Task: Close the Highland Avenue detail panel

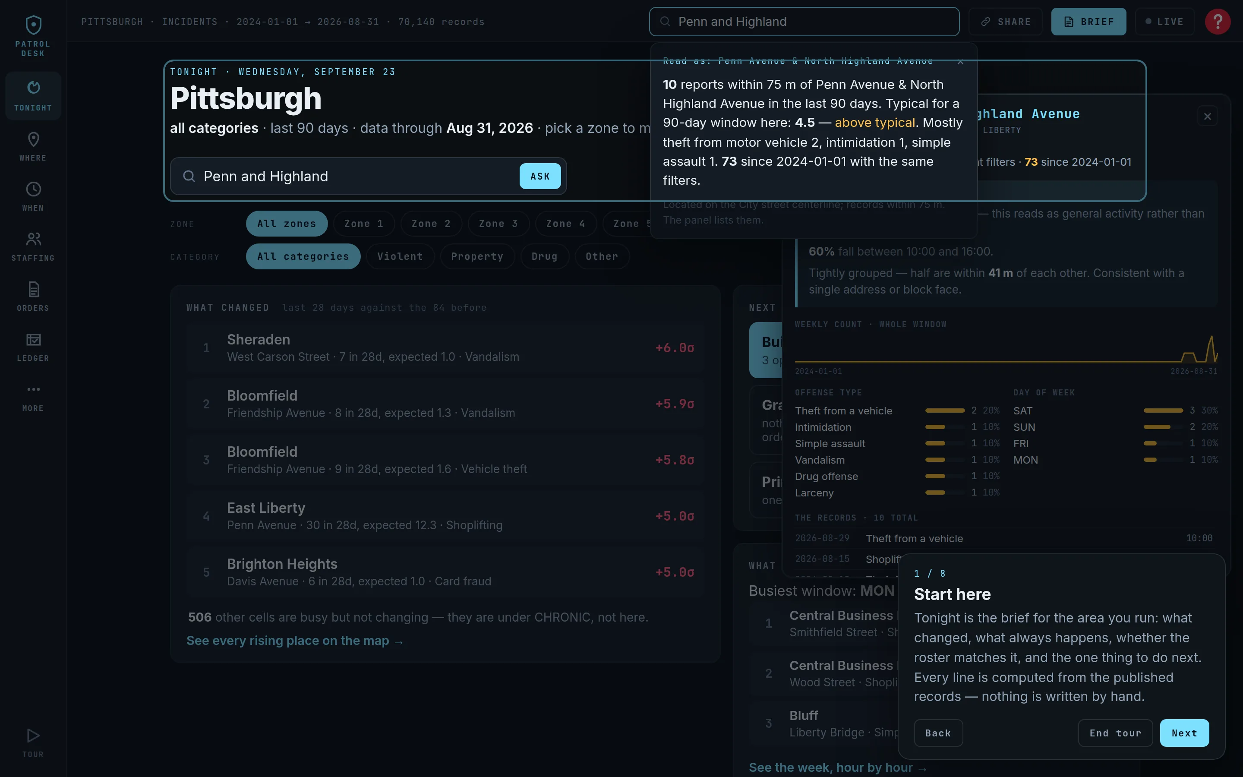Action: pyautogui.click(x=1207, y=117)
